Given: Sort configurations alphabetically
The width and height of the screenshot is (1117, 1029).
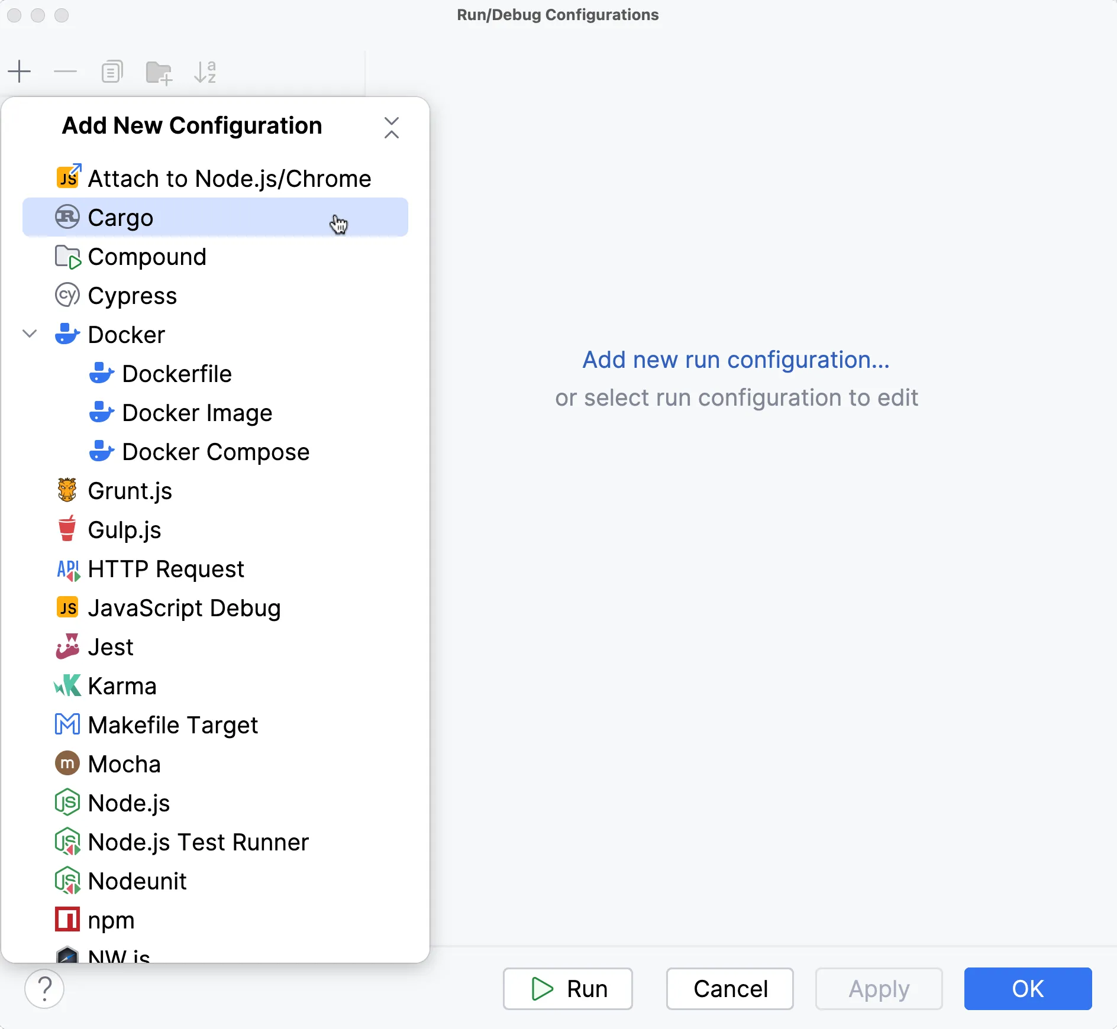Looking at the screenshot, I should point(205,72).
